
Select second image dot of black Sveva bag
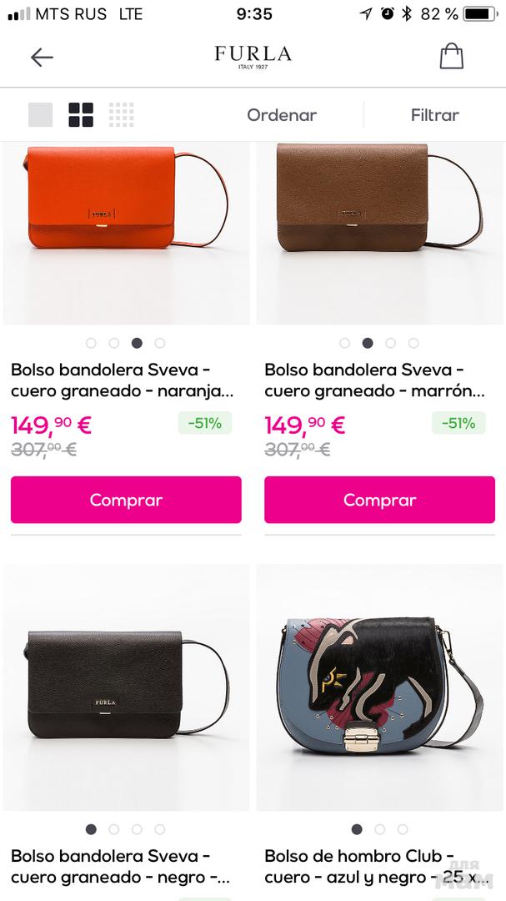[113, 829]
